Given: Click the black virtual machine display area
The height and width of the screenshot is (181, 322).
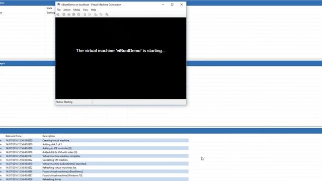Looking at the screenshot, I should pyautogui.click(x=121, y=58).
